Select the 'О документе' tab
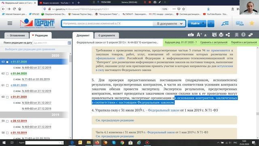This screenshot has height=146, width=259. click(106, 35)
